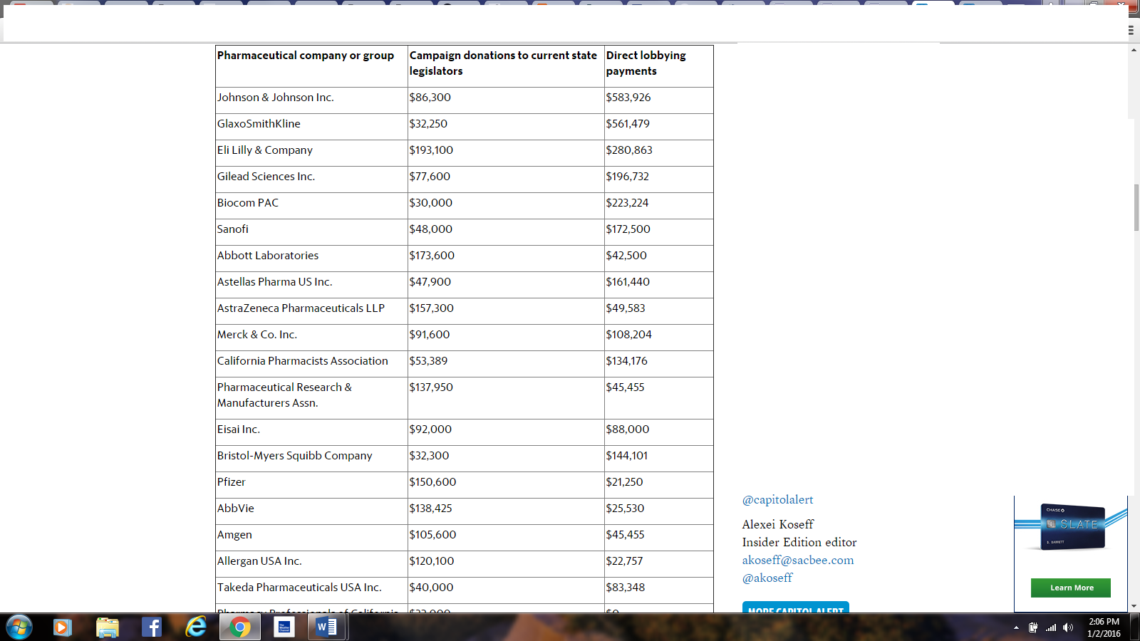Check the battery power tray icon

pos(1033,627)
